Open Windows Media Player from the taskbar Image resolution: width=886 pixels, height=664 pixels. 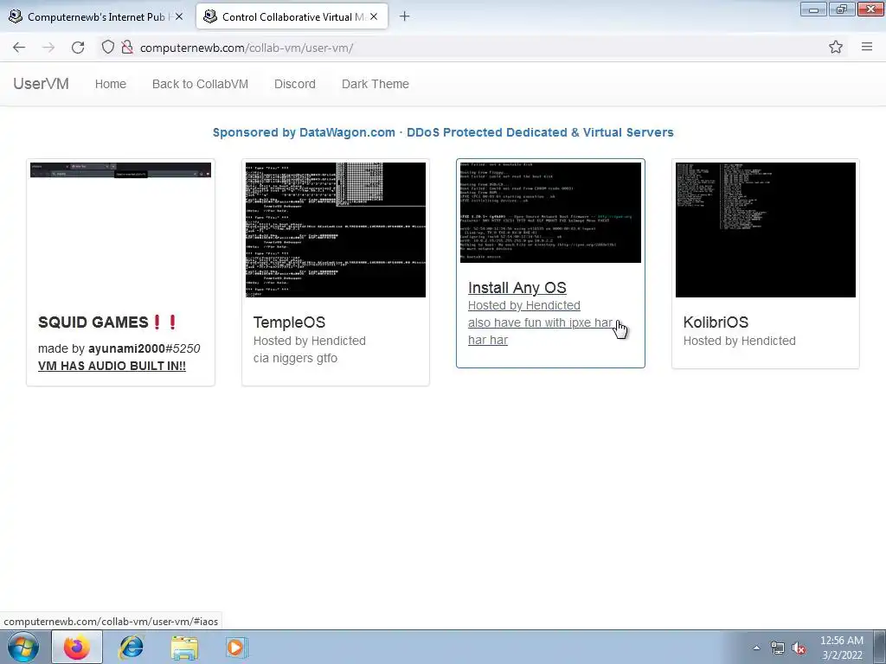(236, 647)
